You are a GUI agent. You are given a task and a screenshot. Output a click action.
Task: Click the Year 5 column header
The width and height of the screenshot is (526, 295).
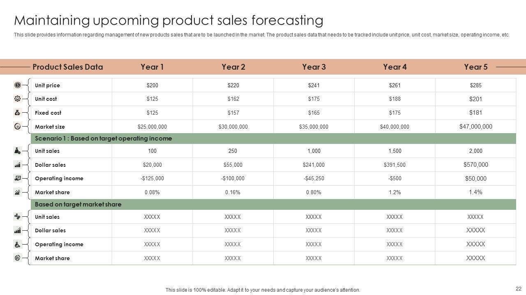(x=475, y=67)
